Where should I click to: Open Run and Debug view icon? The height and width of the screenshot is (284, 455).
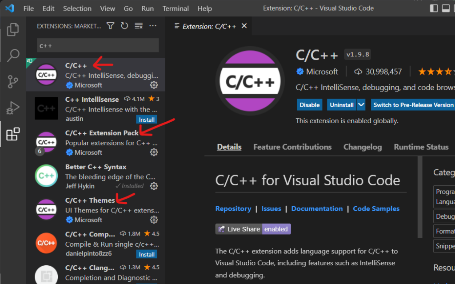coord(13,108)
